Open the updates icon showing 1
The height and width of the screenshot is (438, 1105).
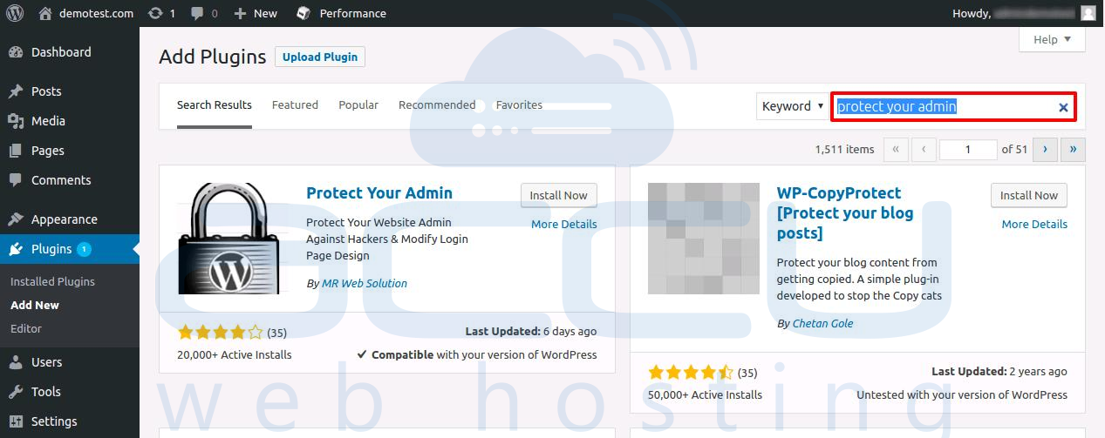tap(163, 13)
